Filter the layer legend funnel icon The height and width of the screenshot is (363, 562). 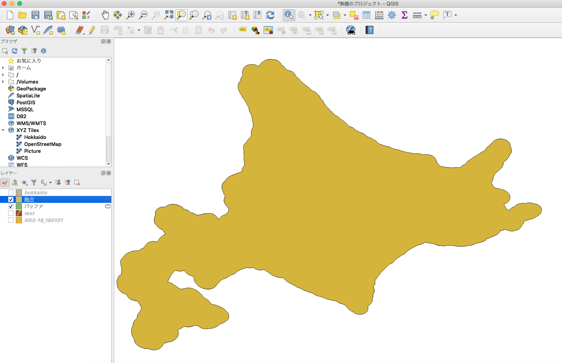point(34,182)
